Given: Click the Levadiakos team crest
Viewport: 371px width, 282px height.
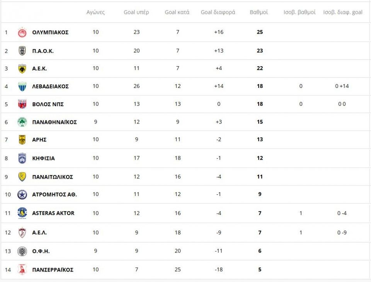Looking at the screenshot, I should [x=22, y=86].
